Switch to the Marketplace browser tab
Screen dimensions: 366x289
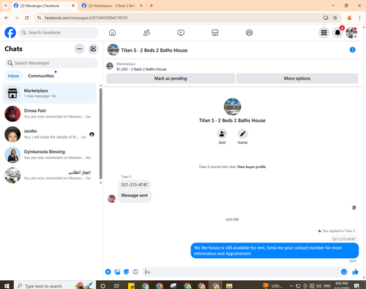tap(112, 6)
